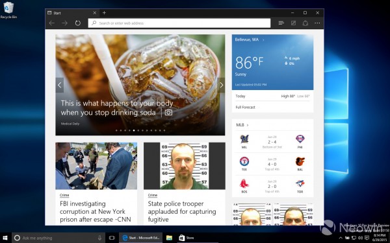The width and height of the screenshot is (390, 243).
Task: Click the 86°F current temperature
Action: tap(249, 62)
